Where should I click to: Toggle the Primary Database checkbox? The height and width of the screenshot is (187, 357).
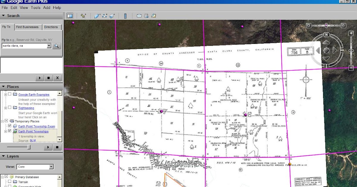[7, 177]
